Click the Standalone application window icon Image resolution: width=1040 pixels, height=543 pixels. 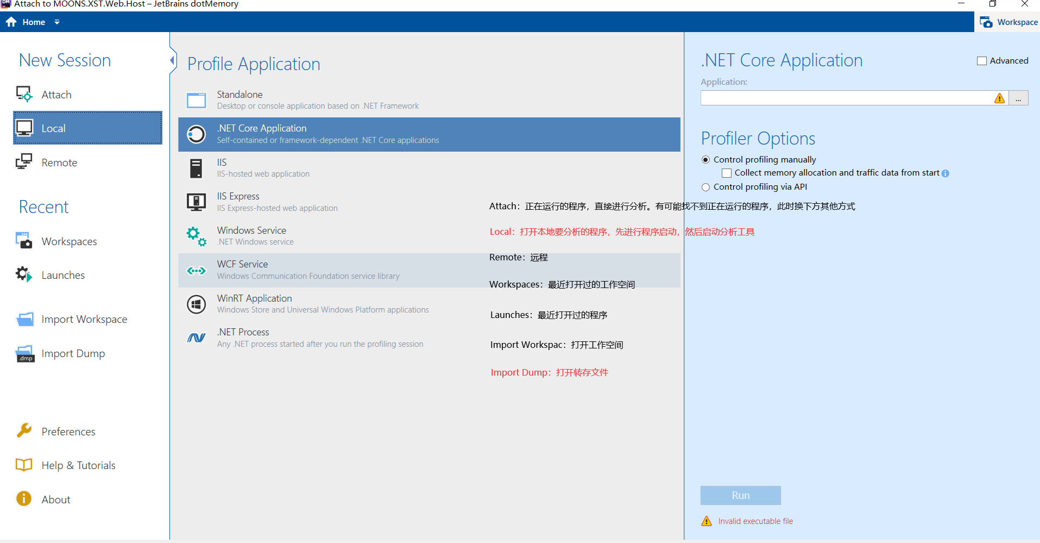(196, 101)
